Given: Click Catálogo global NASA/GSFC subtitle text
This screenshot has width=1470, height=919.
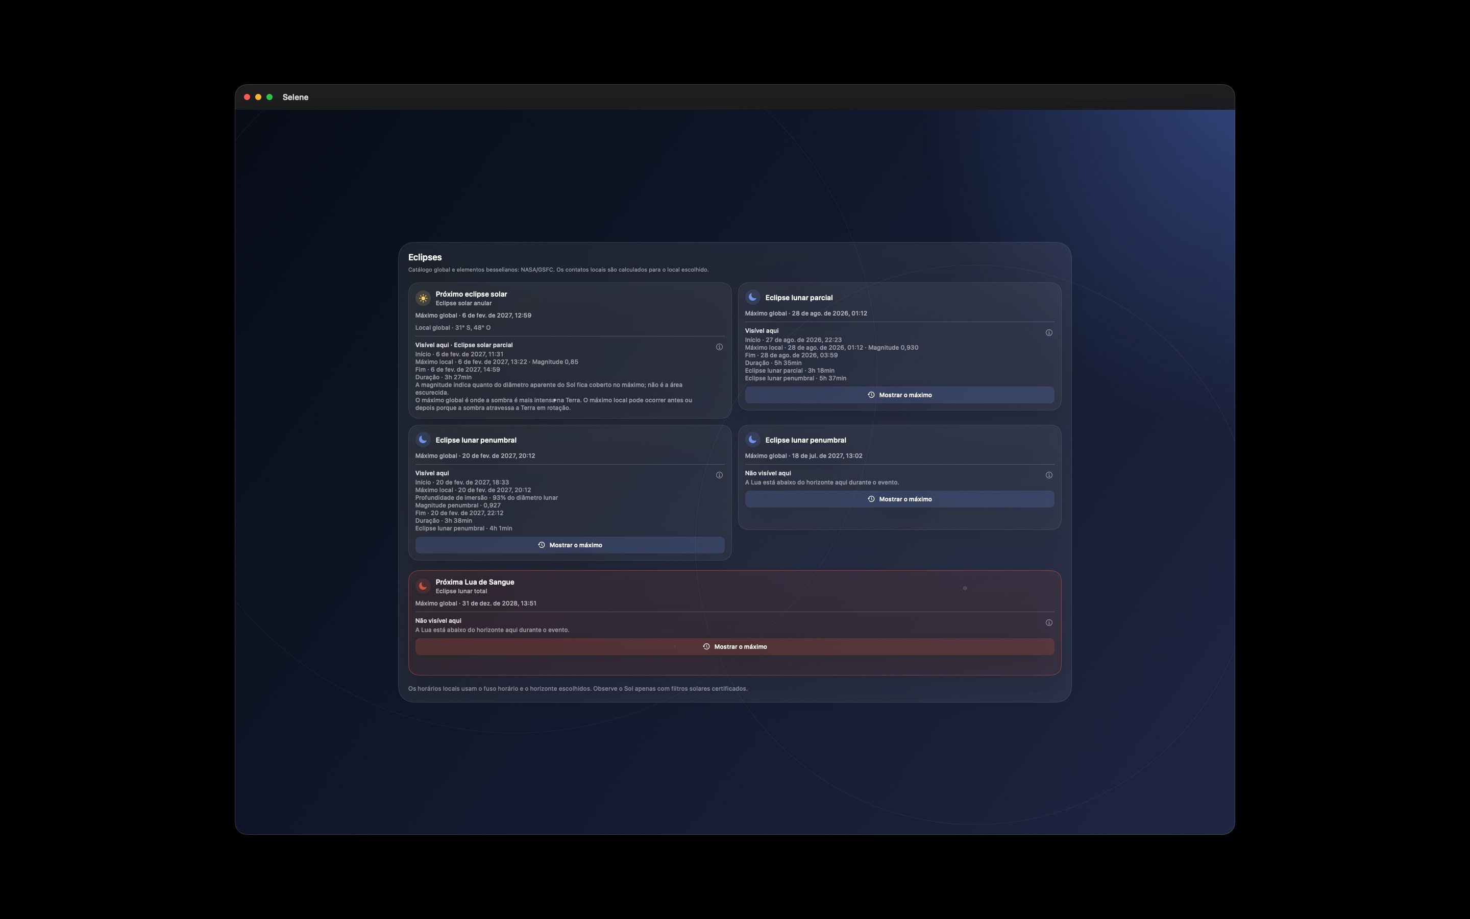Looking at the screenshot, I should (558, 270).
